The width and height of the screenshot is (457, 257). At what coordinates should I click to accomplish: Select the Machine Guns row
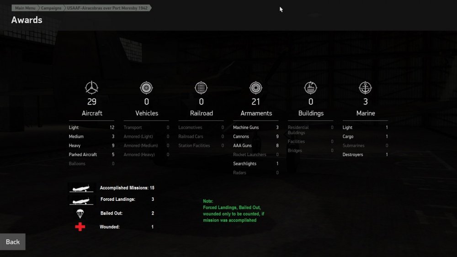click(256, 127)
